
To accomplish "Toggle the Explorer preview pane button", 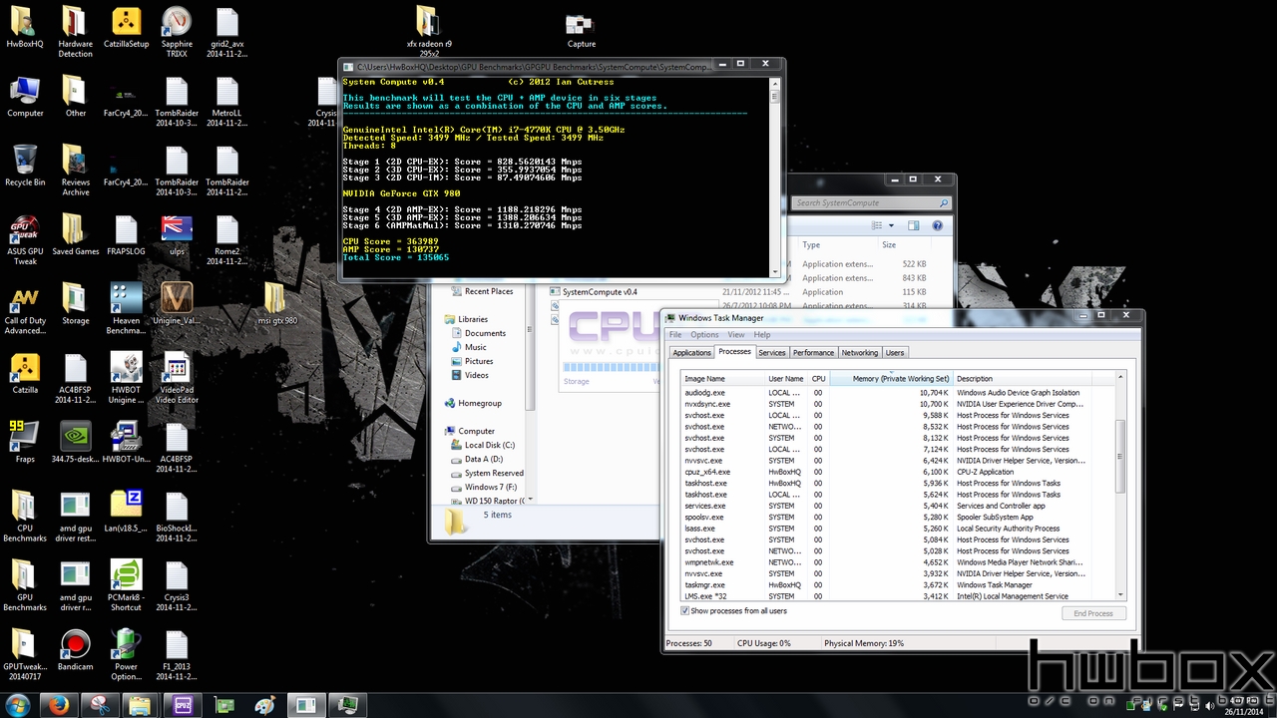I will (914, 226).
